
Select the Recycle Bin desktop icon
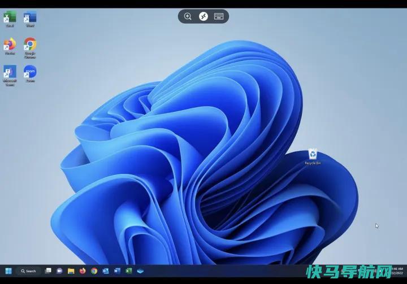pos(313,156)
